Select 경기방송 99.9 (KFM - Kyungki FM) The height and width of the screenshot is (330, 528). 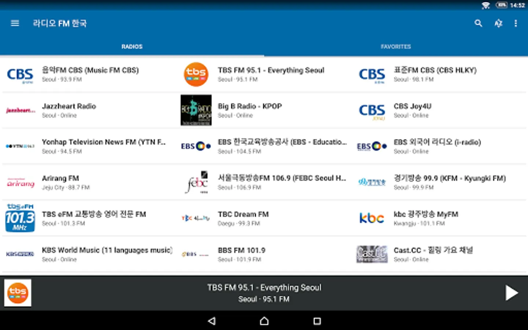click(x=450, y=178)
